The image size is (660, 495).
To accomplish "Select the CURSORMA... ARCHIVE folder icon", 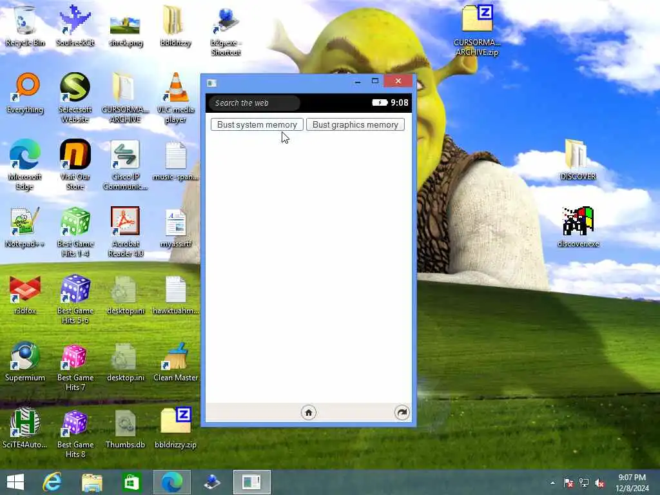I will pos(125,98).
